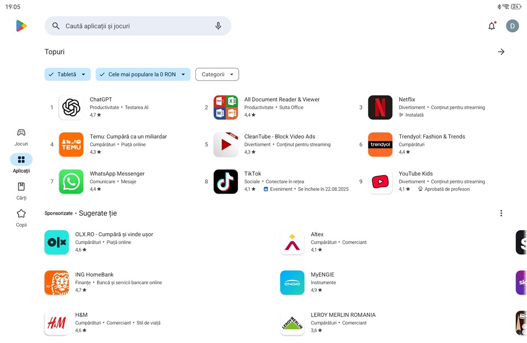Toggle the Tabletă filter chip
Screen dimensions: 527x343
tap(67, 75)
